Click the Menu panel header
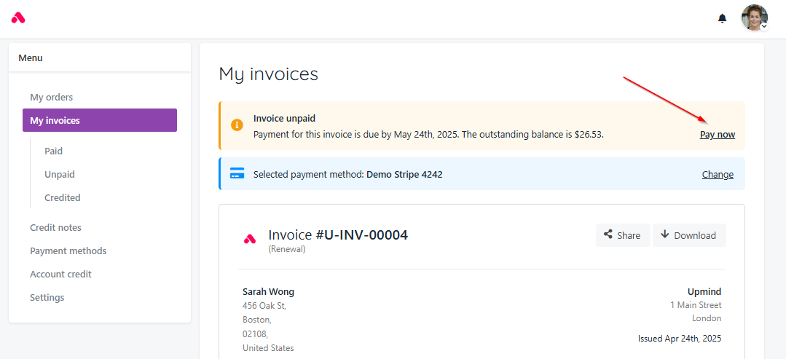This screenshot has height=359, width=786. pyautogui.click(x=100, y=58)
